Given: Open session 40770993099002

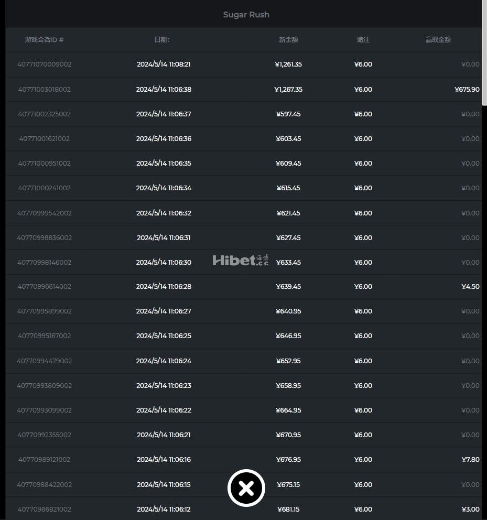Looking at the screenshot, I should 45,410.
